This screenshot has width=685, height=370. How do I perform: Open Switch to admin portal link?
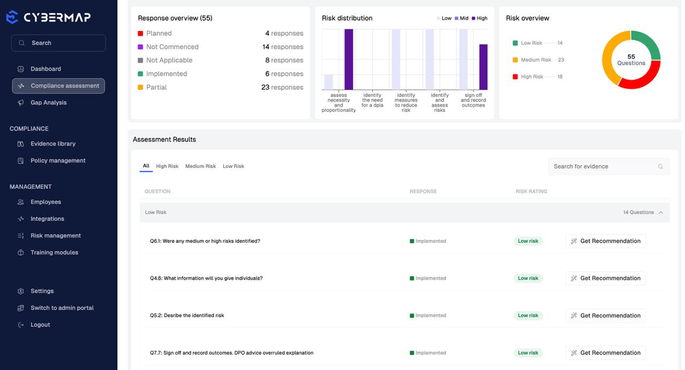tap(62, 308)
